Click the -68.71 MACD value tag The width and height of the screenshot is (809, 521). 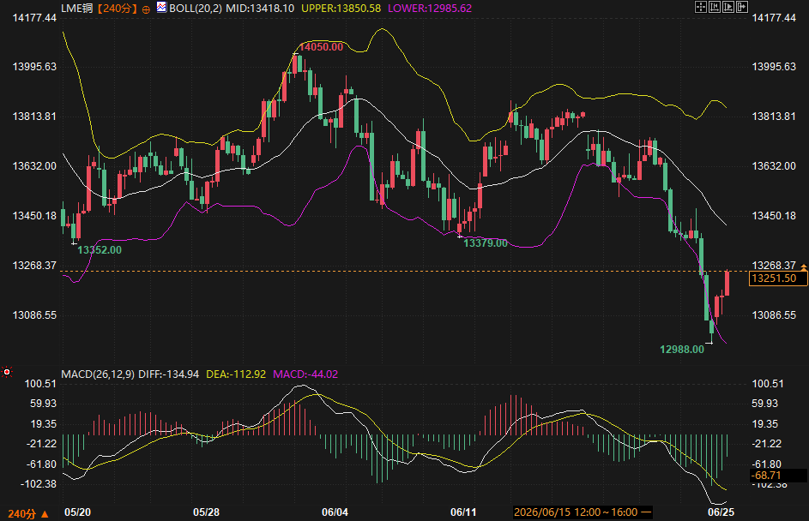766,475
